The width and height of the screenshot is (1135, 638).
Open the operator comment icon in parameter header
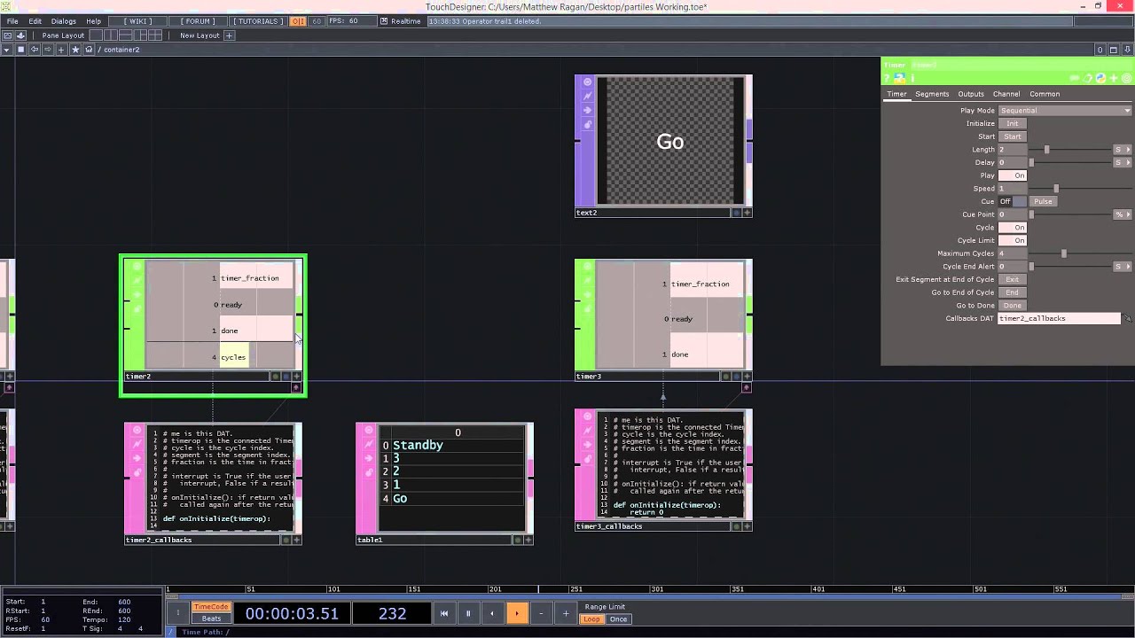pyautogui.click(x=1075, y=78)
